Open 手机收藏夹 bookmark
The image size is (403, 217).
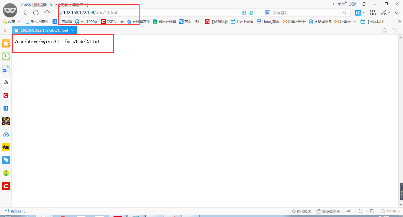37,22
